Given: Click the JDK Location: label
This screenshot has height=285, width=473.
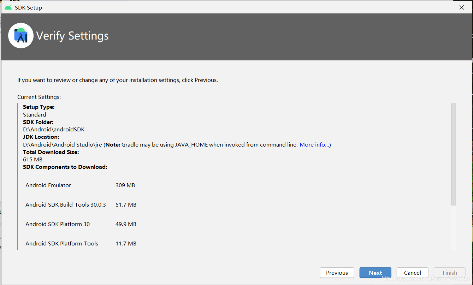Looking at the screenshot, I should [x=41, y=137].
